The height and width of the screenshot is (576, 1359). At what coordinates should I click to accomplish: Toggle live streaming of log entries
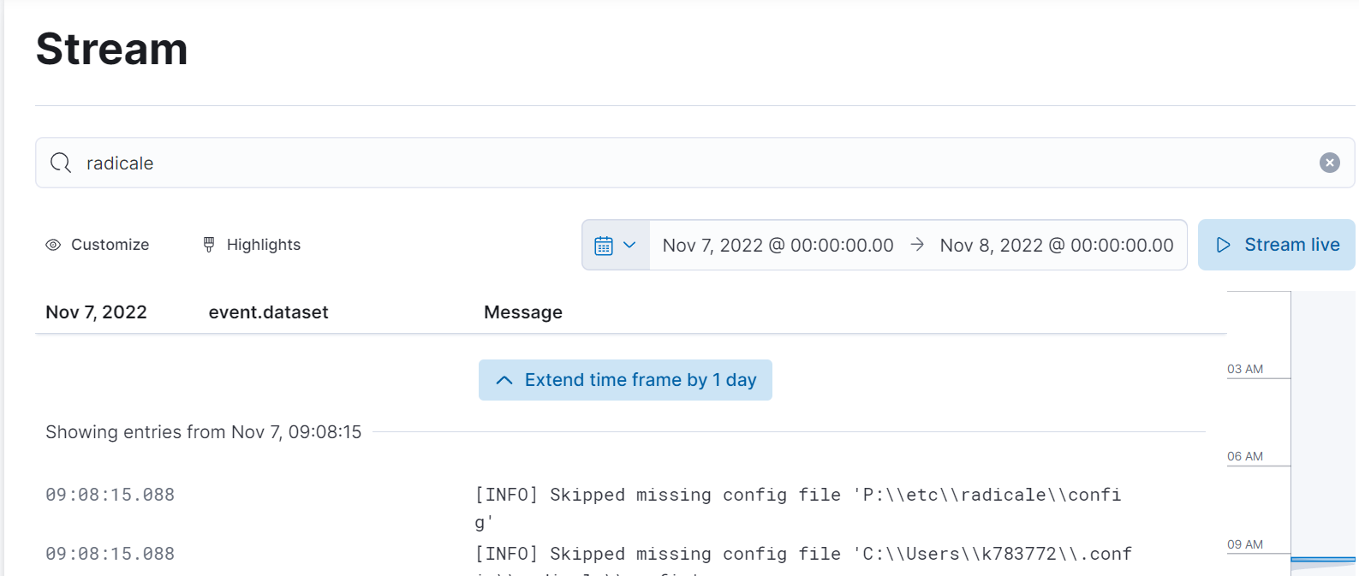(1276, 244)
